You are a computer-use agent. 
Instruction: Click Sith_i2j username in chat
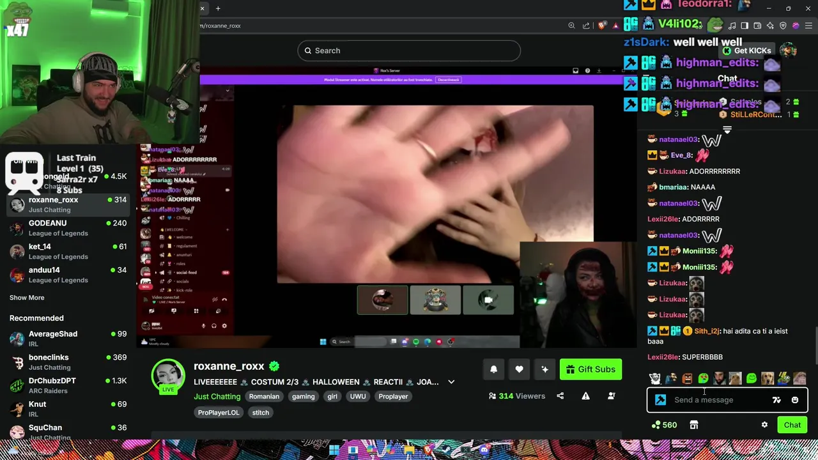point(707,331)
